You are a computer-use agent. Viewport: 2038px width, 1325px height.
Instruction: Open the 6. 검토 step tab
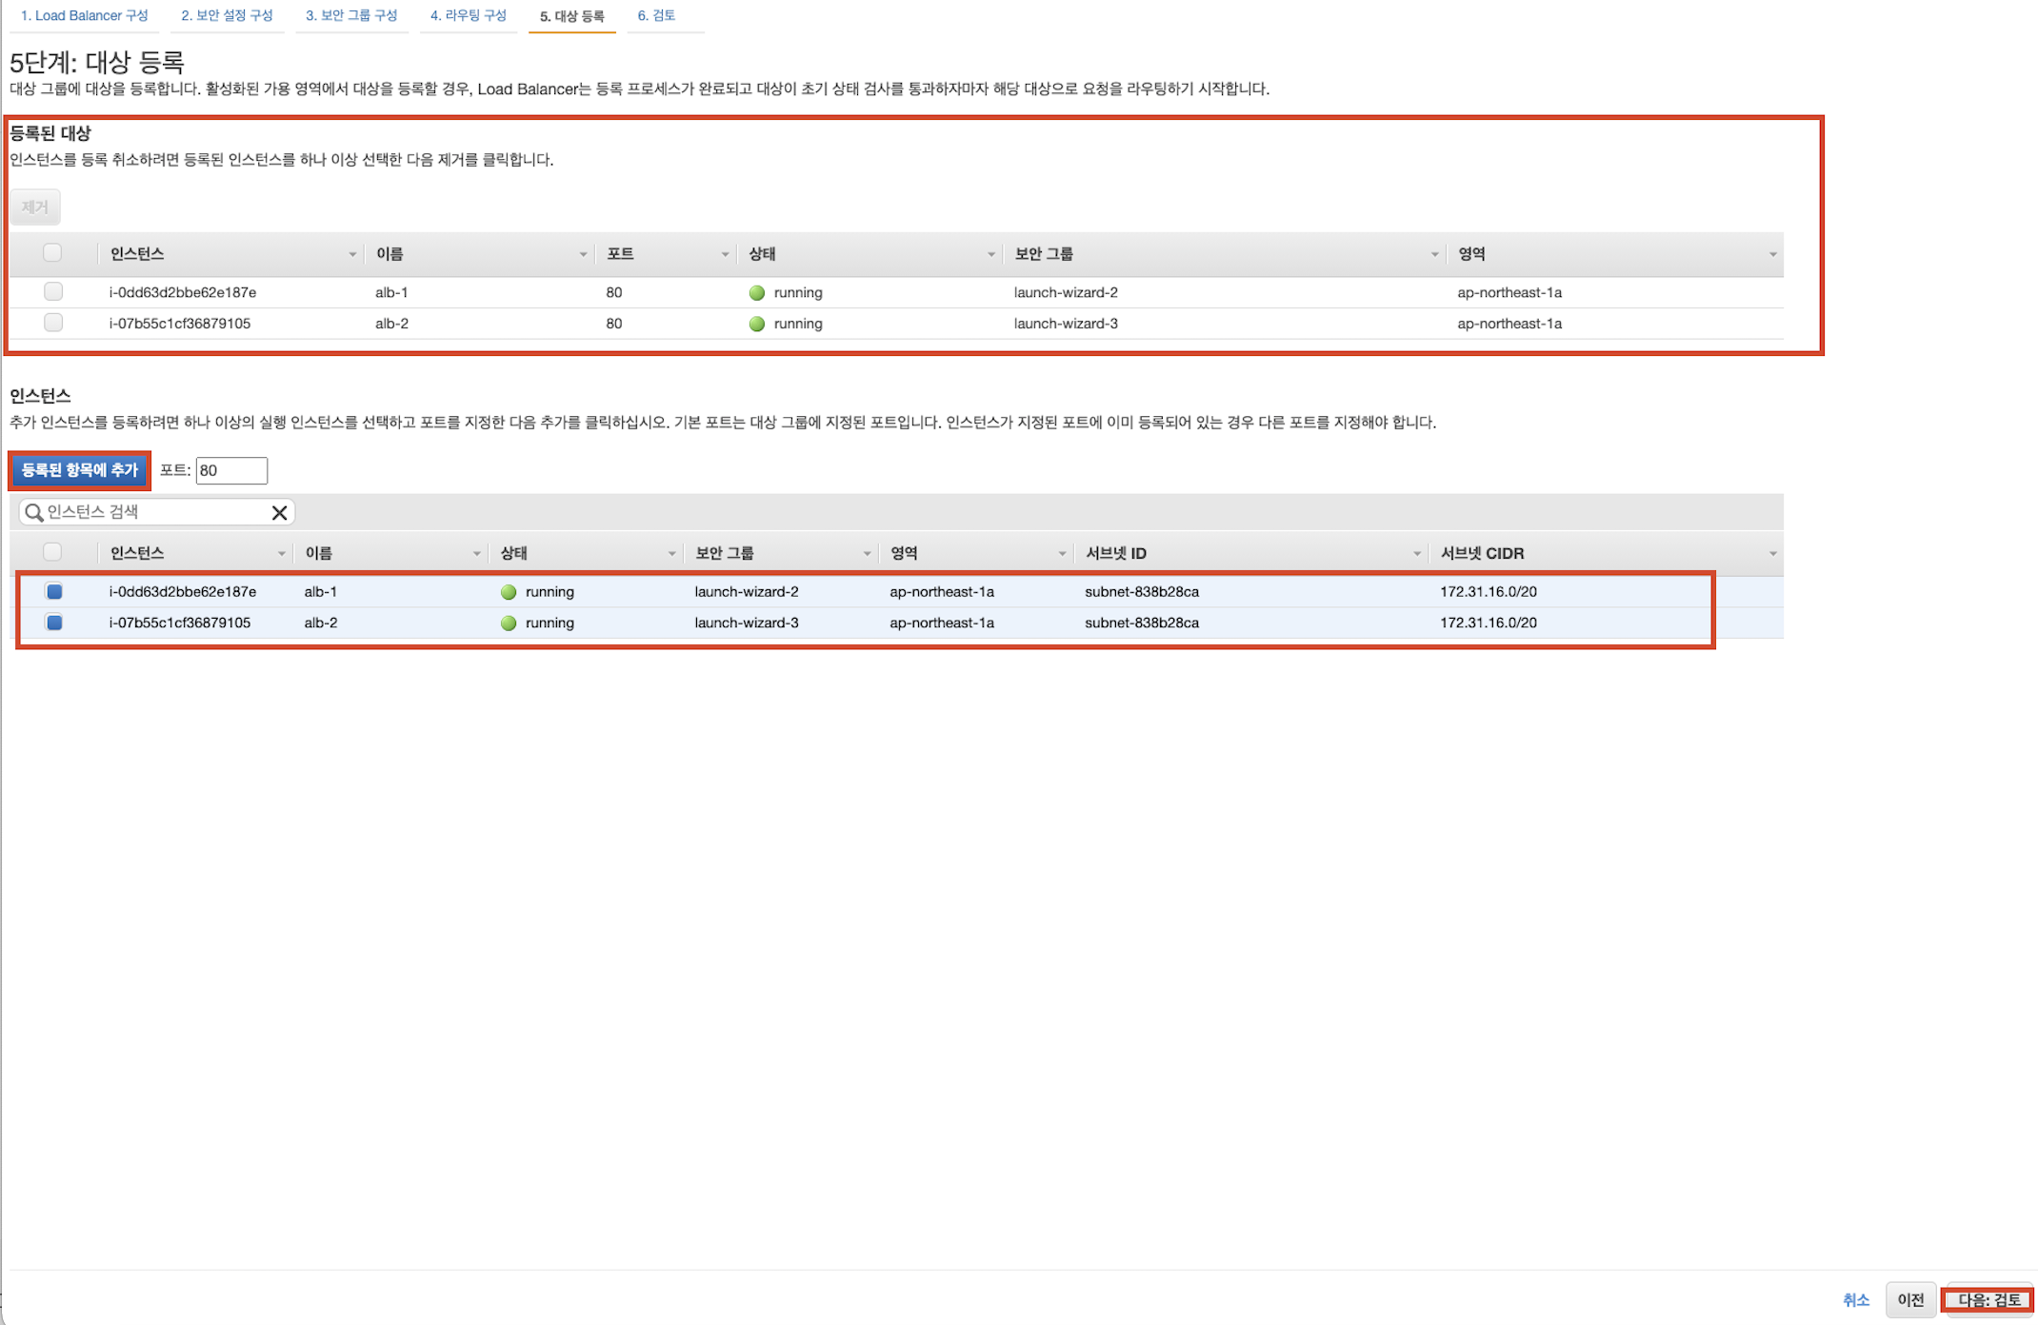(x=656, y=16)
